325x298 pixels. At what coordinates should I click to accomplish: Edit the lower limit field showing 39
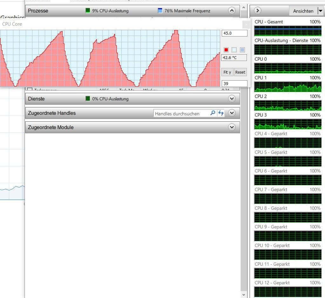pos(234,84)
